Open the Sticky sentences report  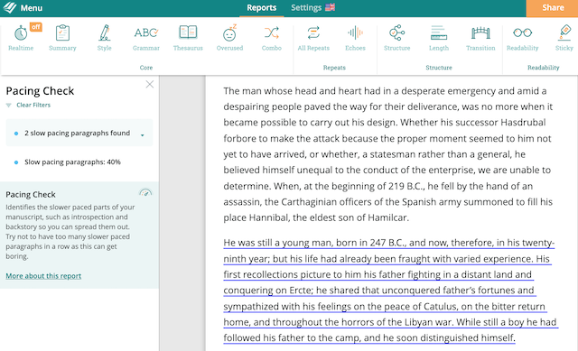point(564,38)
